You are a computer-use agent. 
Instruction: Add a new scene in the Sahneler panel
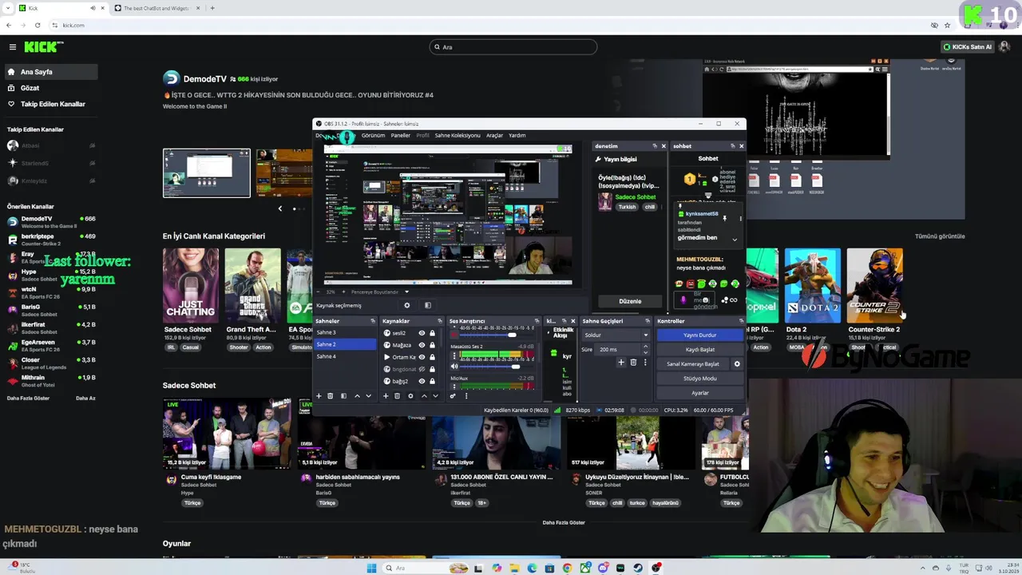click(319, 396)
